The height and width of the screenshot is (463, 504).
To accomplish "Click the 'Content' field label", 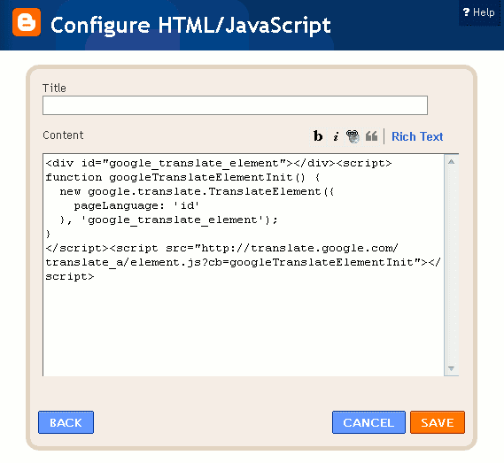I will pyautogui.click(x=63, y=135).
